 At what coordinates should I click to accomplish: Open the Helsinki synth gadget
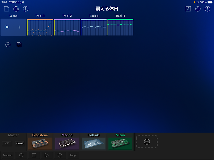click(x=94, y=144)
